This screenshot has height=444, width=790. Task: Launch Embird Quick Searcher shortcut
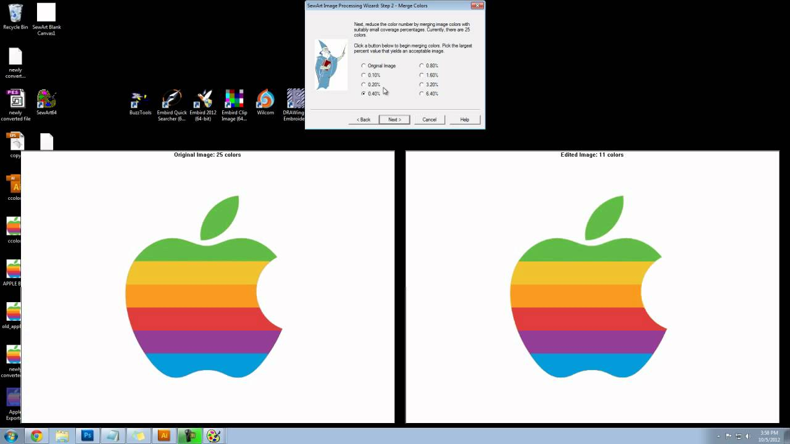(172, 100)
